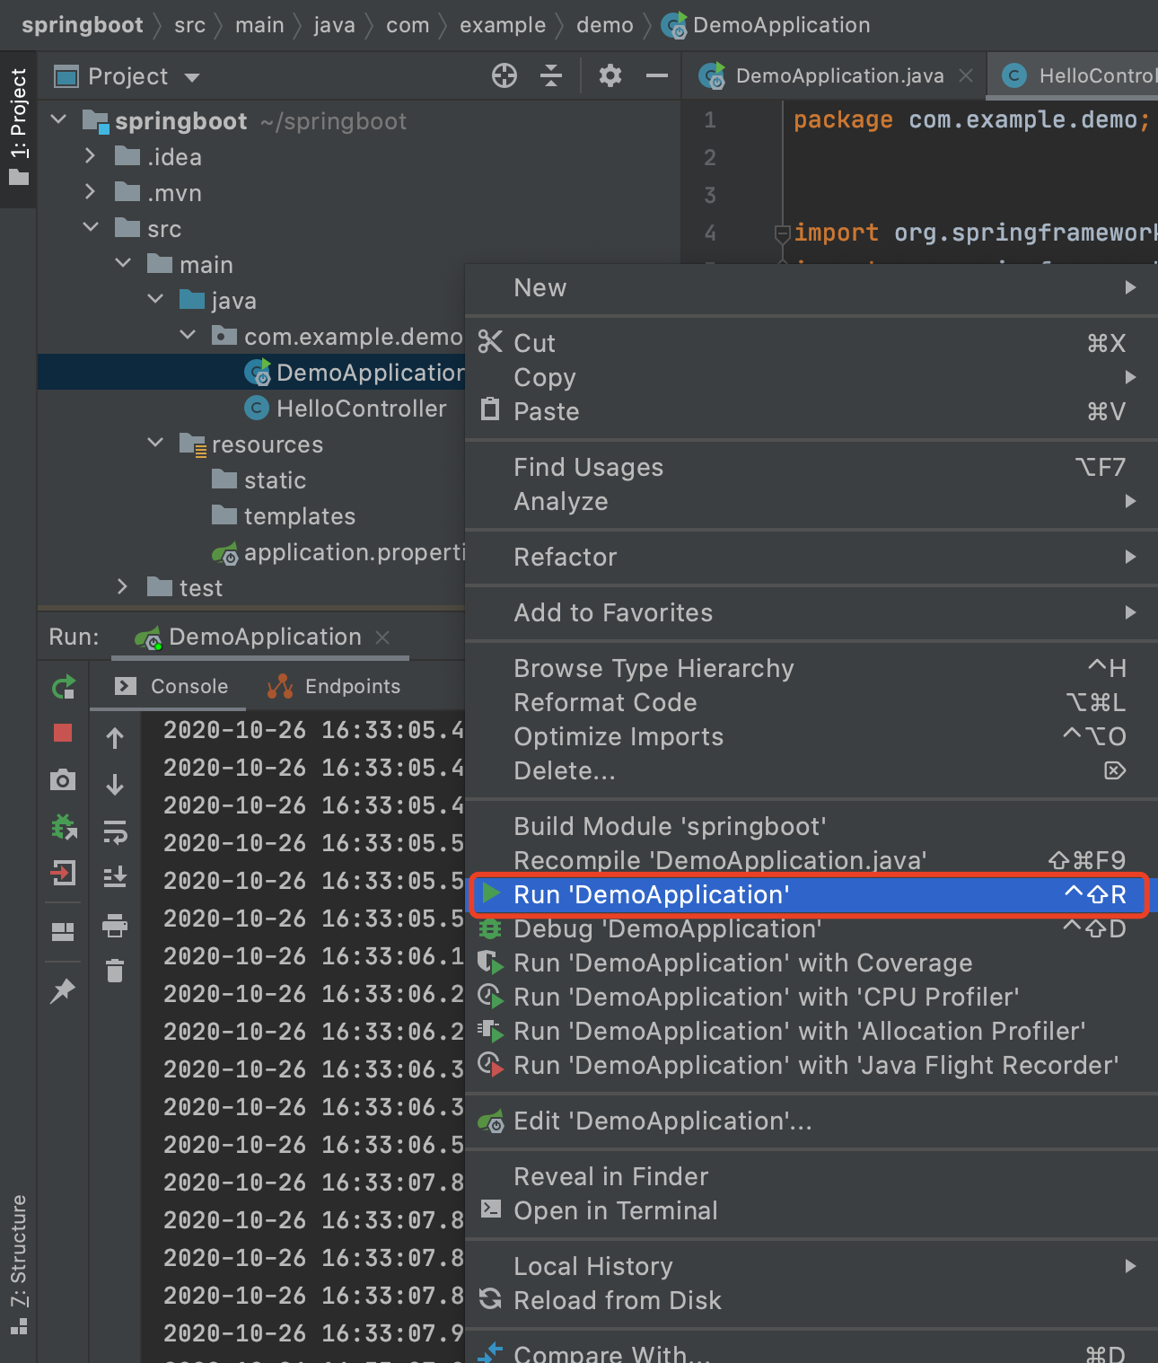Click the exit application icon

tap(63, 873)
